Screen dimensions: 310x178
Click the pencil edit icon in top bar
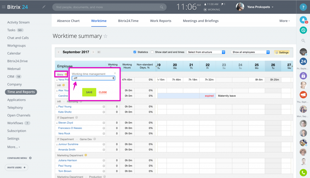(44, 7)
